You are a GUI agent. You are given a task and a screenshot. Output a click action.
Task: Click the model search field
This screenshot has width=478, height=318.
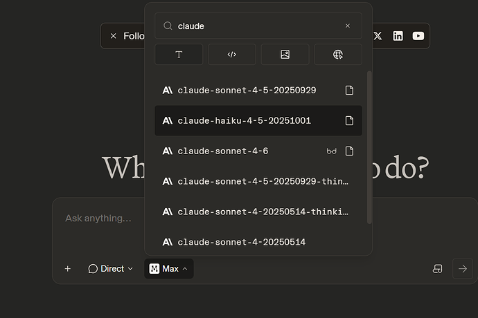click(258, 26)
